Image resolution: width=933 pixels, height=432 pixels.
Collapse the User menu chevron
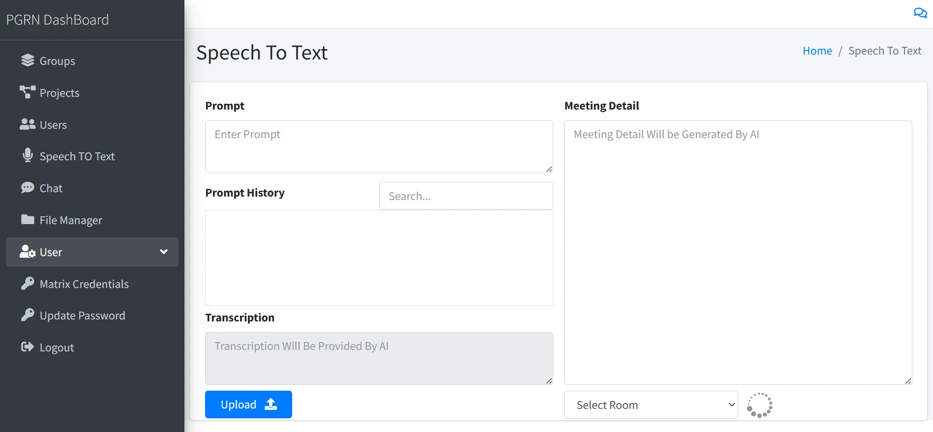164,252
